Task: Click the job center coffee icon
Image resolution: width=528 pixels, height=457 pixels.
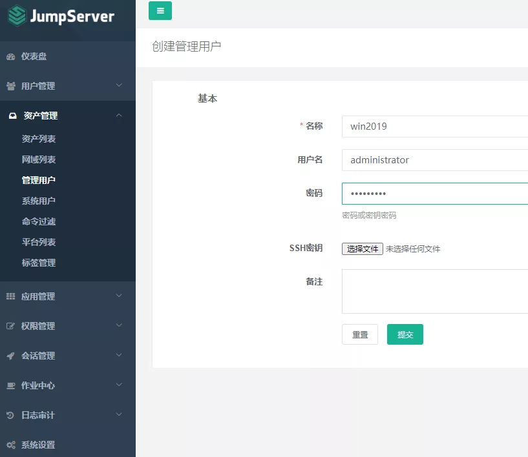Action: (11, 385)
